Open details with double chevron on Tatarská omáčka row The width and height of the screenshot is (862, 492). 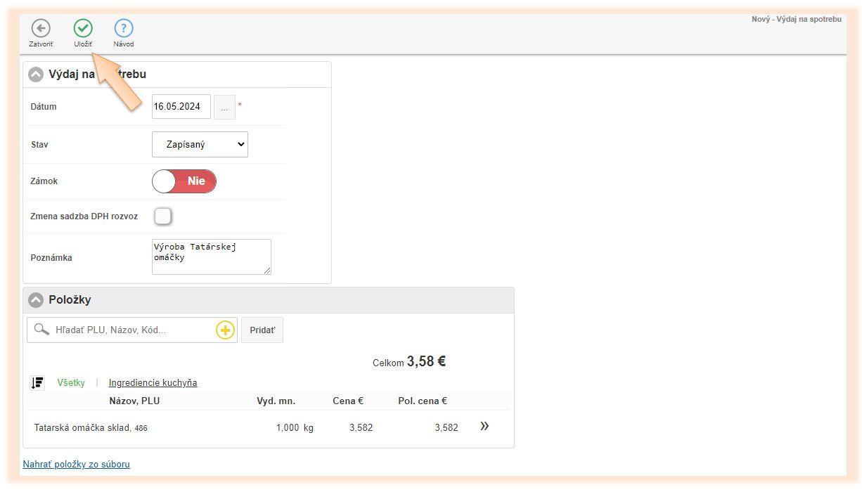(484, 427)
